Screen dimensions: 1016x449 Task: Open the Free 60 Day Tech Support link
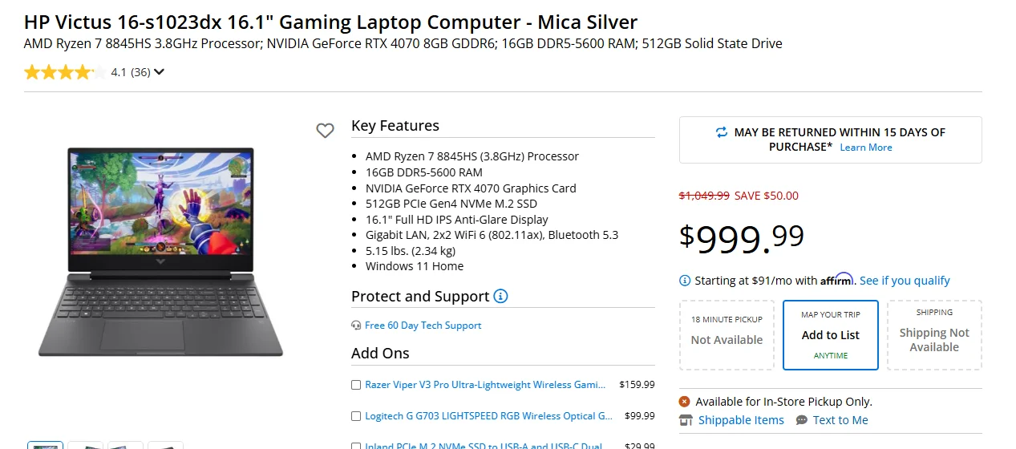click(x=423, y=326)
